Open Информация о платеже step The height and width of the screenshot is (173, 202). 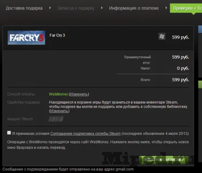(x=134, y=8)
